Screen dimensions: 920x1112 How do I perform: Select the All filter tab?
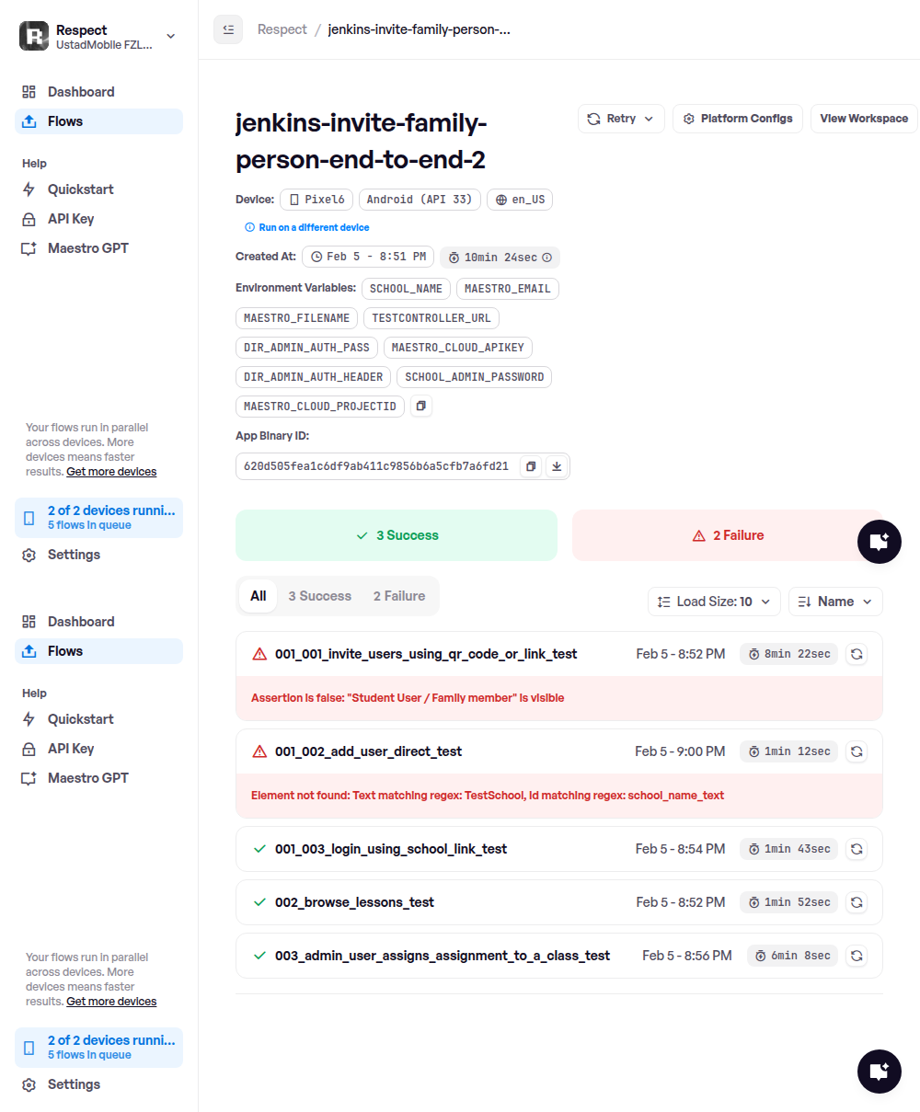click(x=259, y=596)
